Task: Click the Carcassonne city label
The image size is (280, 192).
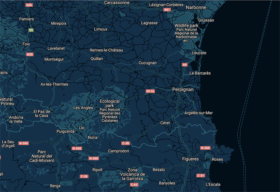Action: [x=117, y=3]
